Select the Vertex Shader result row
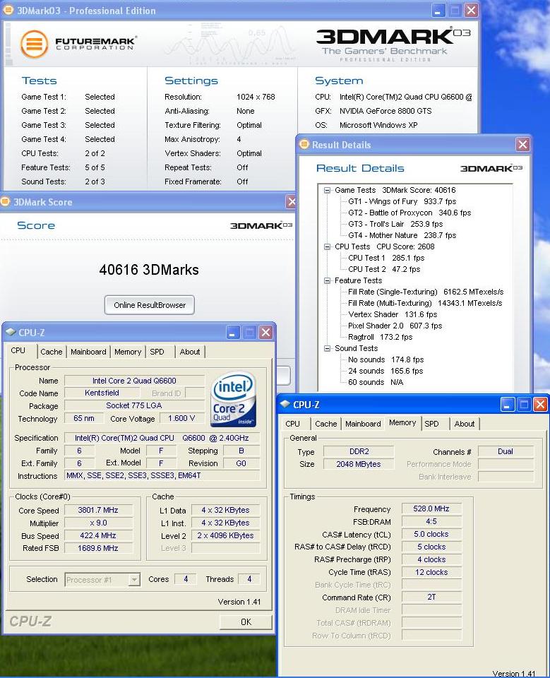Screen dimensions: 550x678 (x=393, y=314)
